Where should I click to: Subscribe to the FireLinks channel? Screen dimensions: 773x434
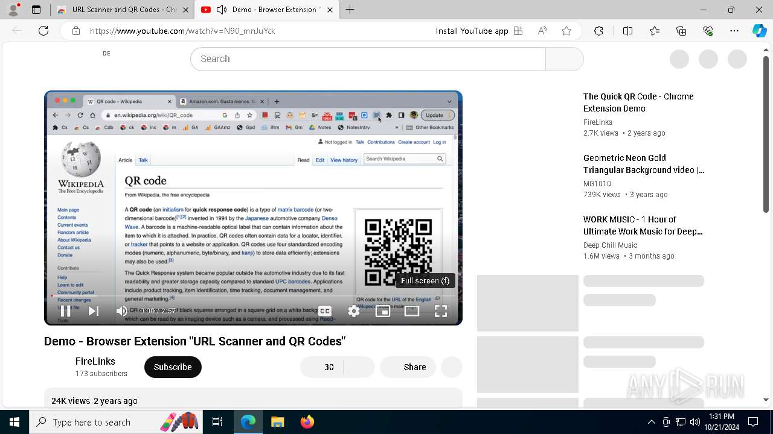173,367
